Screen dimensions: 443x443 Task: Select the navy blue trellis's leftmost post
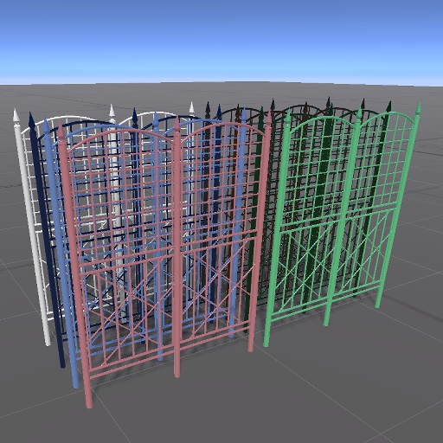click(47, 240)
